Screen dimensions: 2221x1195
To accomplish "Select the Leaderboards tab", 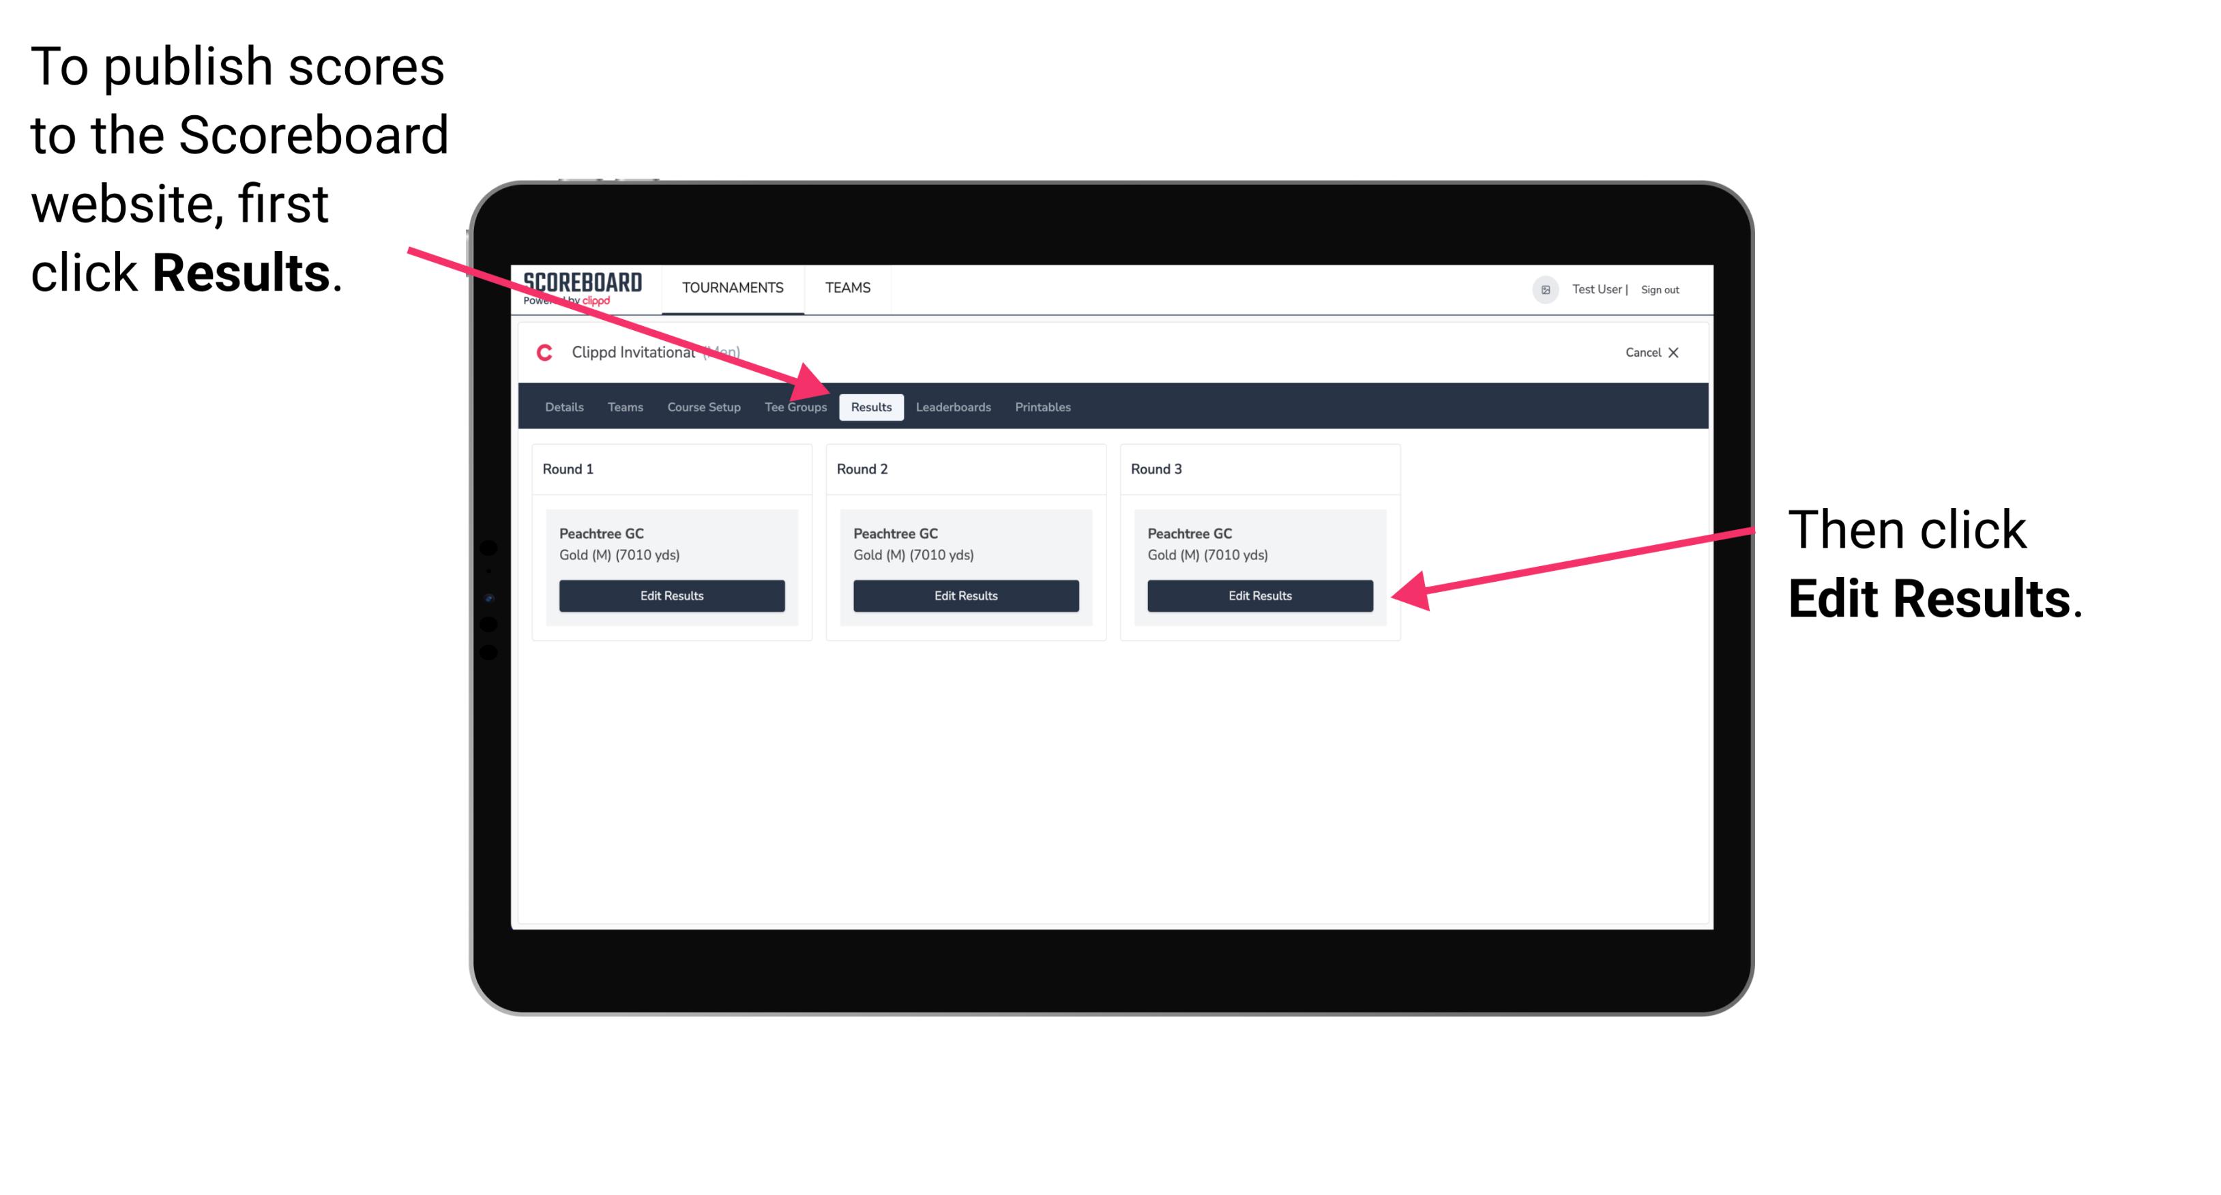I will click(x=954, y=408).
